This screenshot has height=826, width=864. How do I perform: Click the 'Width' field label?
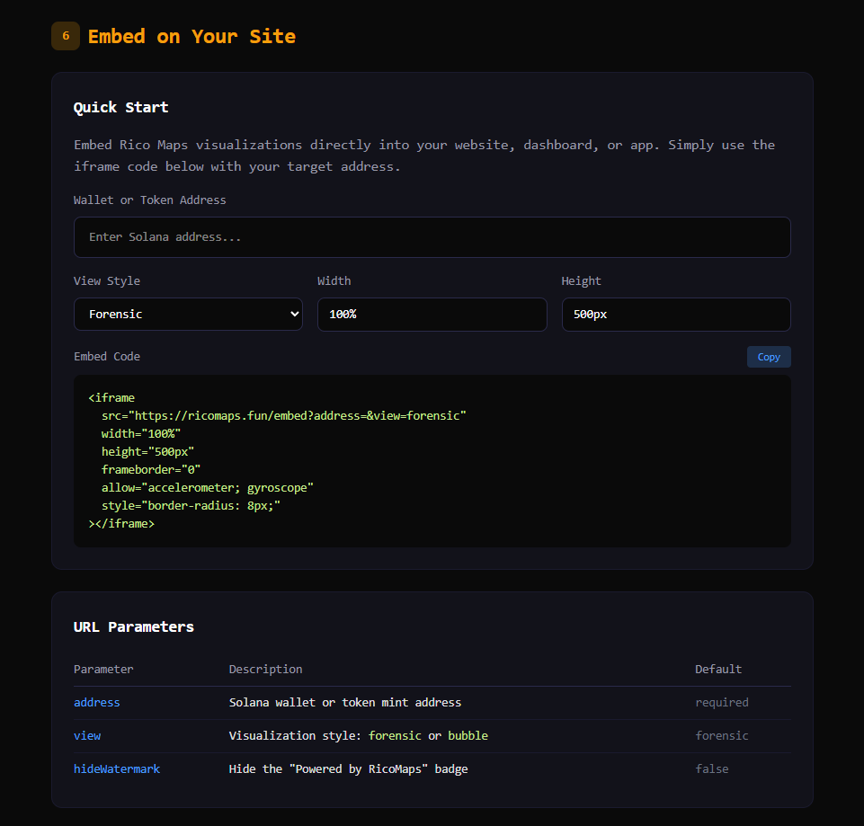[x=334, y=281]
